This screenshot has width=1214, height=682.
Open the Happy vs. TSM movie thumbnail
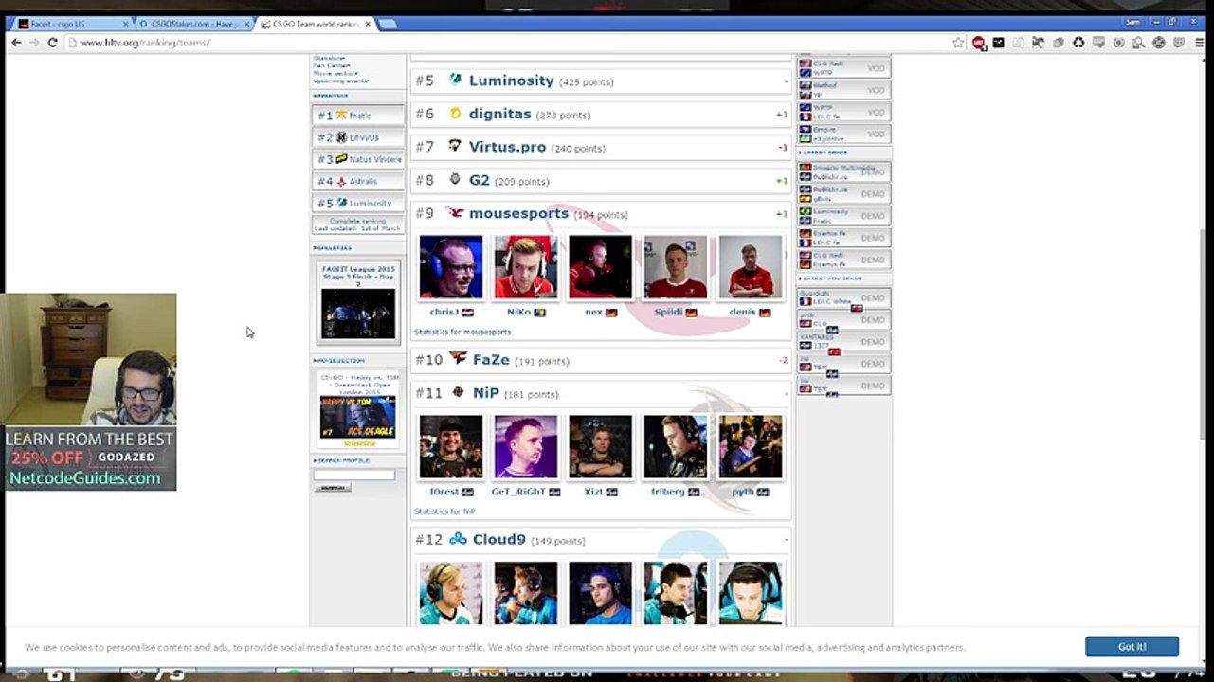[358, 417]
